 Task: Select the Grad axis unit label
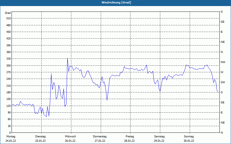coord(8,13)
